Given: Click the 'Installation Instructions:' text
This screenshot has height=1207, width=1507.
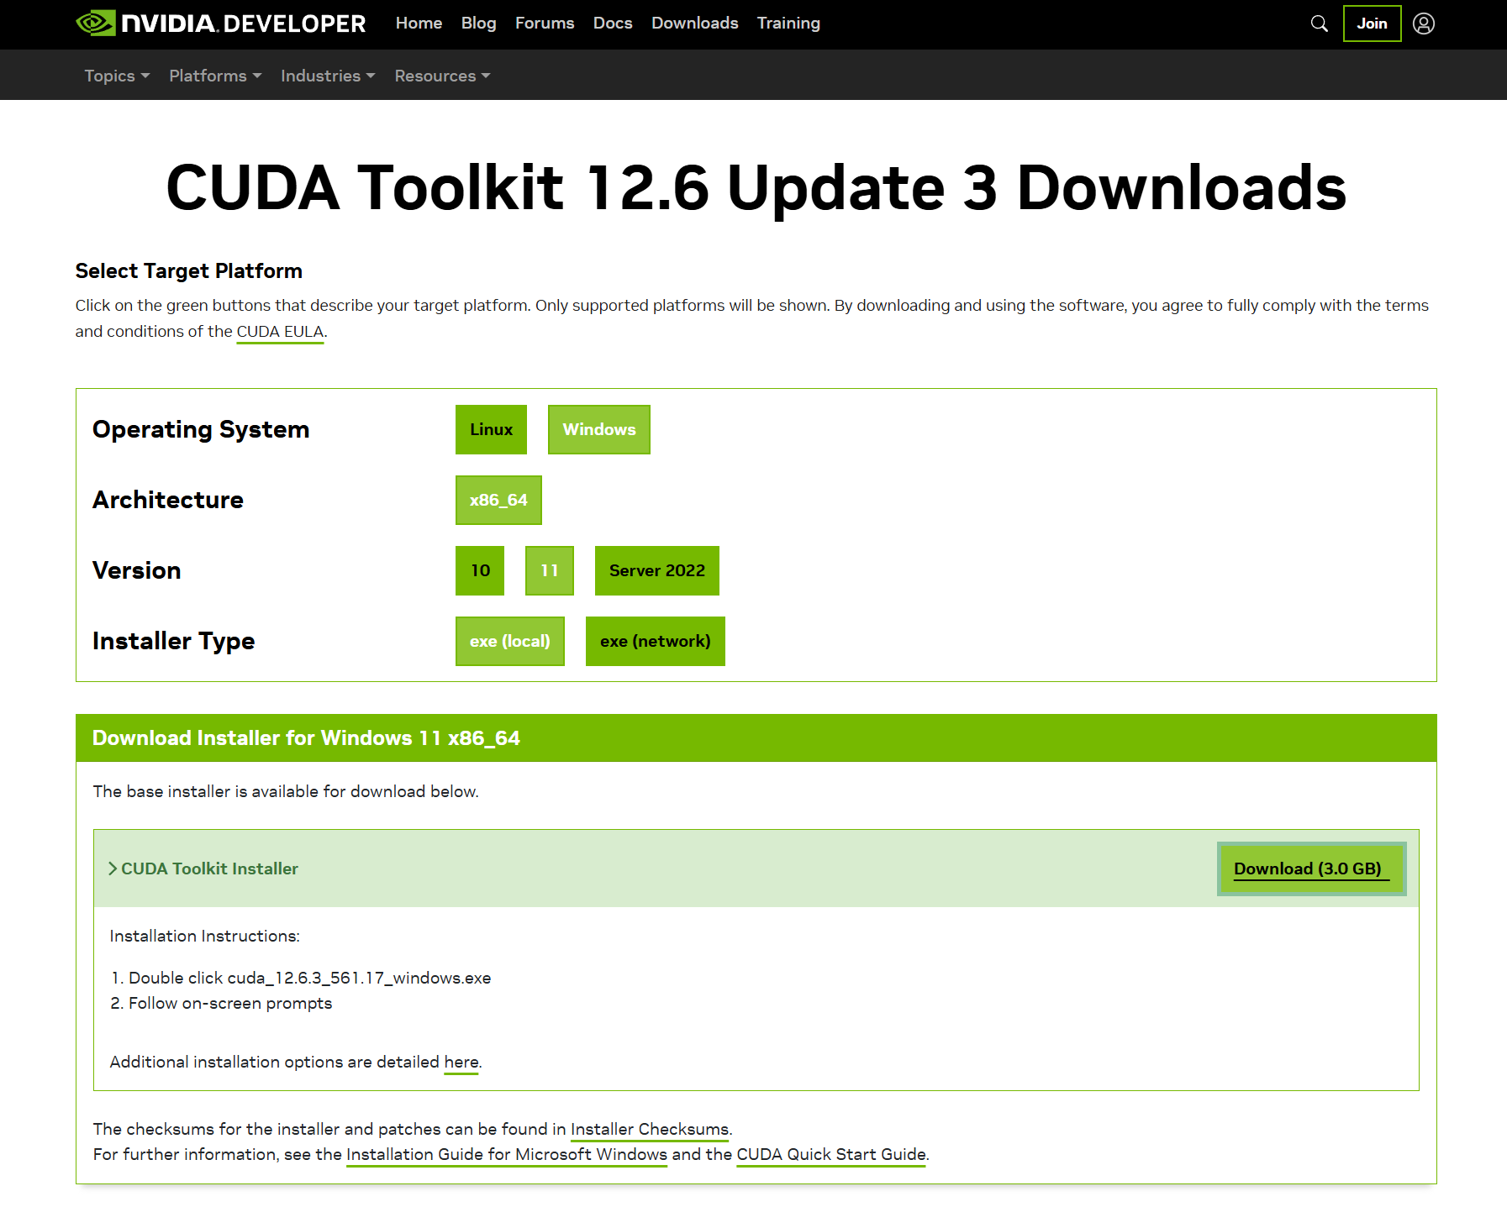Looking at the screenshot, I should [205, 936].
